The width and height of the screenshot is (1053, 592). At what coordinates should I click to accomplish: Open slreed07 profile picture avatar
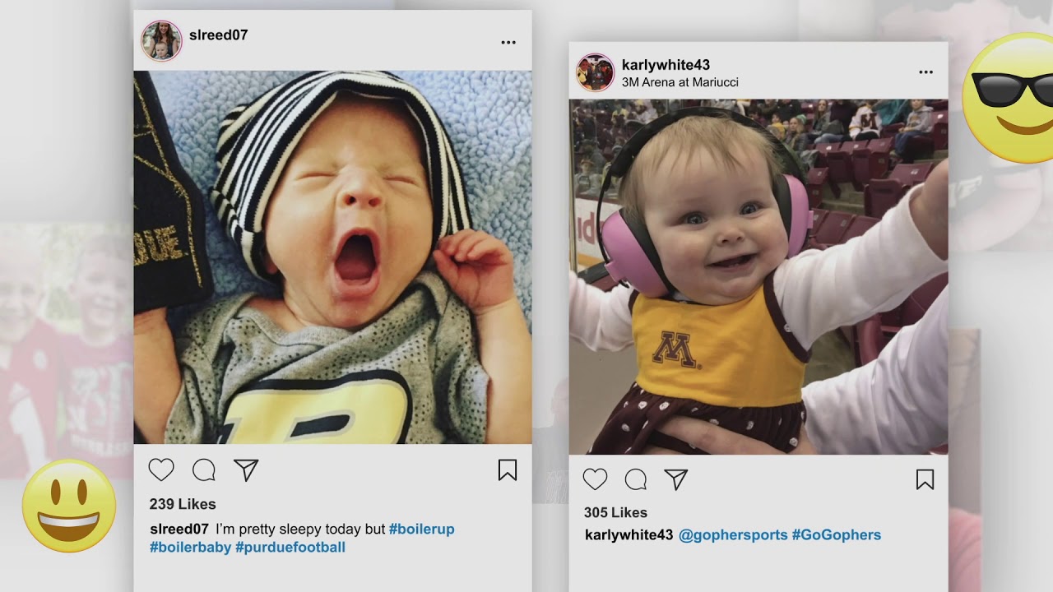161,41
